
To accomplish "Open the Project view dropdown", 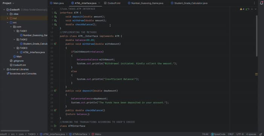I will [x=8, y=3].
